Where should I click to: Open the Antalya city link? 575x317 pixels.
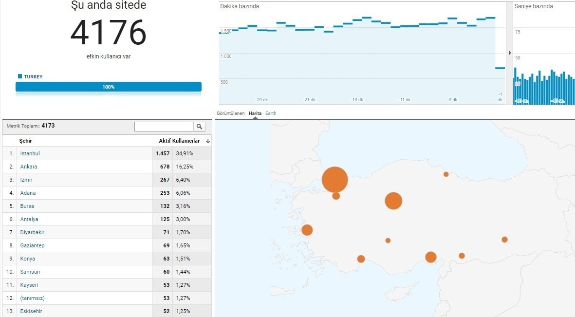pyautogui.click(x=29, y=220)
